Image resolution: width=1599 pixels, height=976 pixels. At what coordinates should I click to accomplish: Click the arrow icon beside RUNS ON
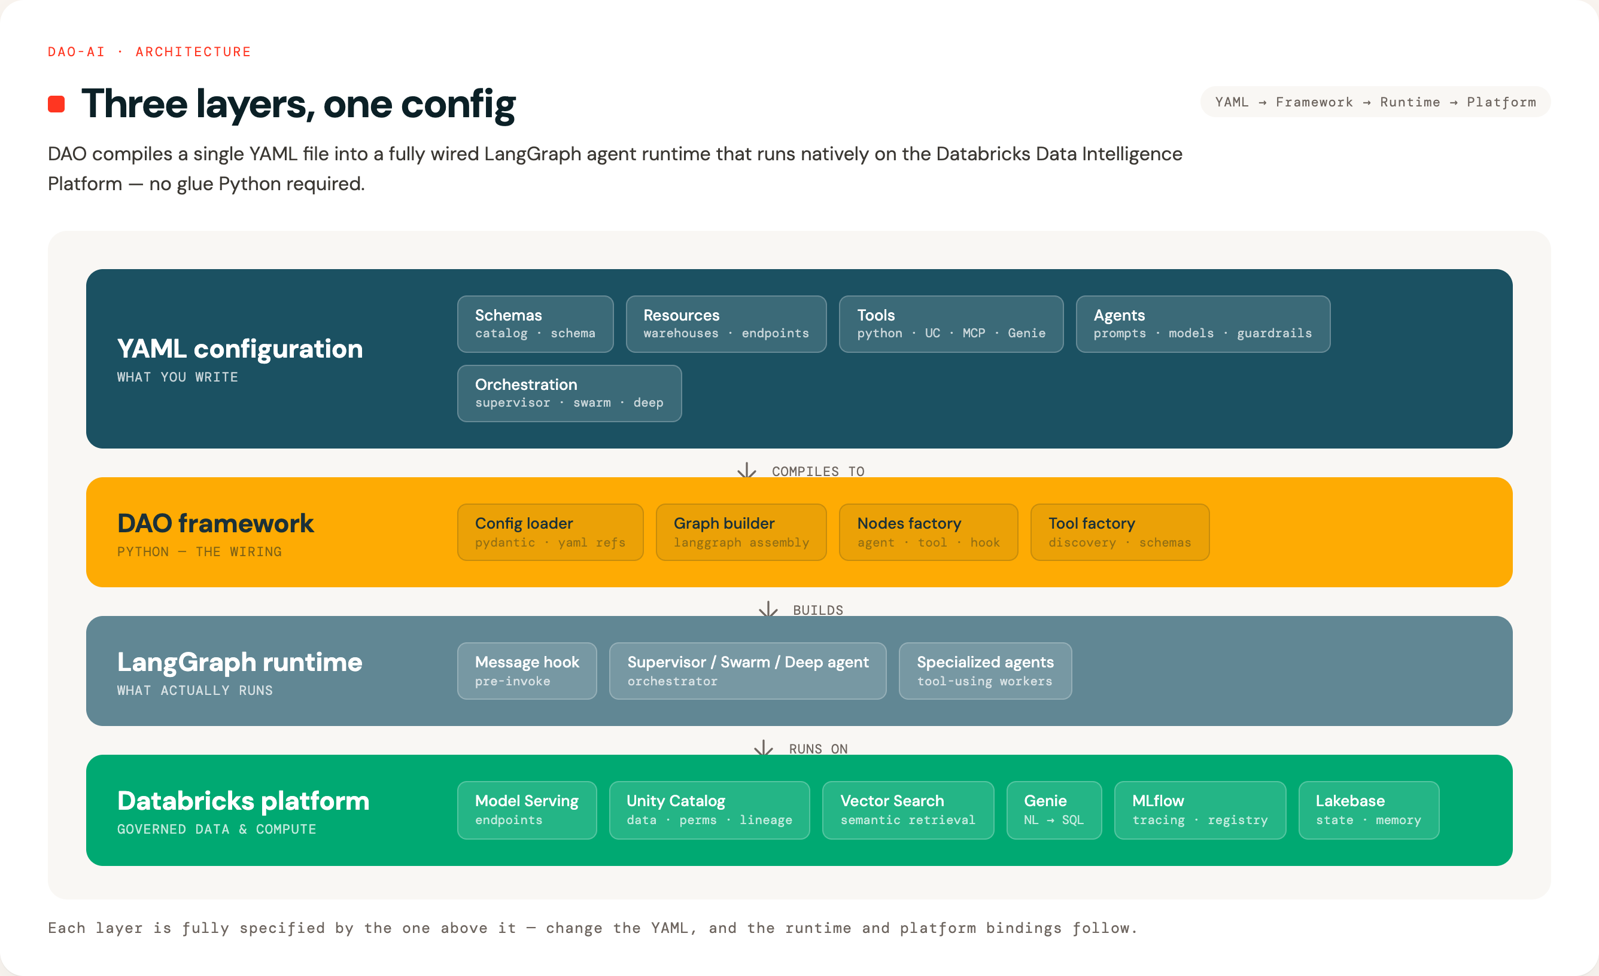pos(763,748)
